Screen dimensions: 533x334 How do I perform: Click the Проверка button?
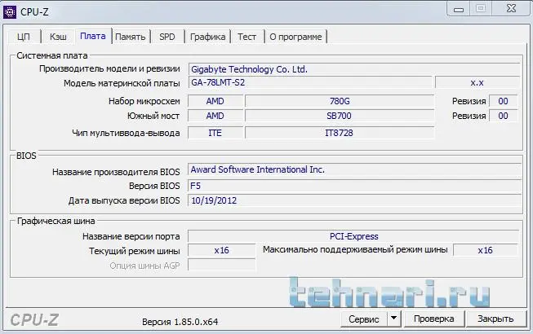pos(433,319)
